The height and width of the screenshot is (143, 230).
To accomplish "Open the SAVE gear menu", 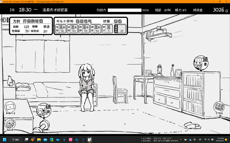I will (x=10, y=125).
